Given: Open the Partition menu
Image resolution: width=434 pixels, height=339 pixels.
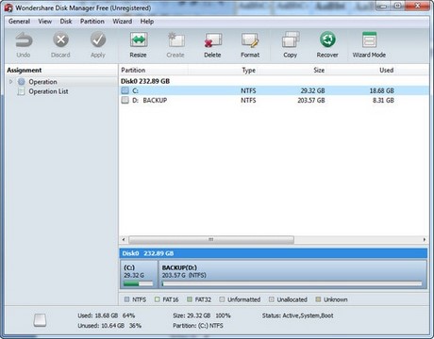Looking at the screenshot, I should tap(92, 22).
